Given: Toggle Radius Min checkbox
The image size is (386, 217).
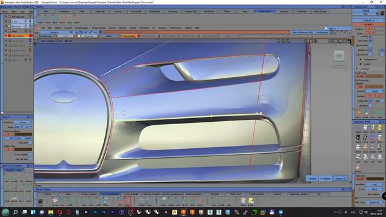Looking at the screenshot, I should point(370,101).
